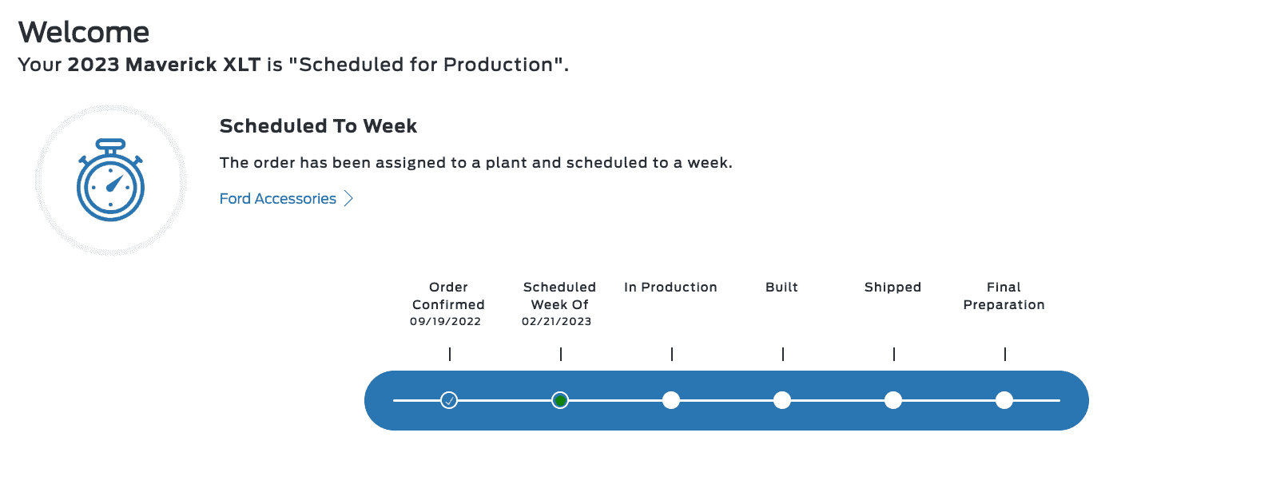
Task: Click the Shipped timeline dot
Action: coord(893,400)
